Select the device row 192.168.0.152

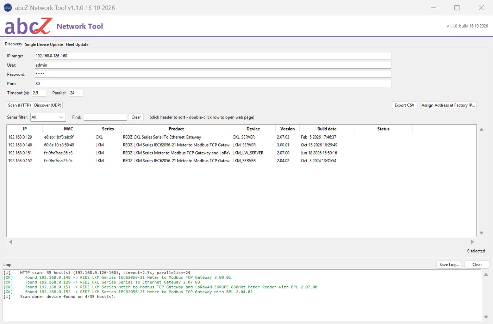click(x=242, y=161)
